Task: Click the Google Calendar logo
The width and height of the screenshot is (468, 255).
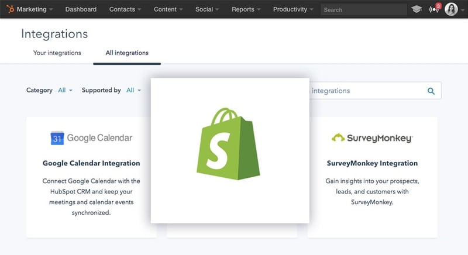Action: pos(91,138)
